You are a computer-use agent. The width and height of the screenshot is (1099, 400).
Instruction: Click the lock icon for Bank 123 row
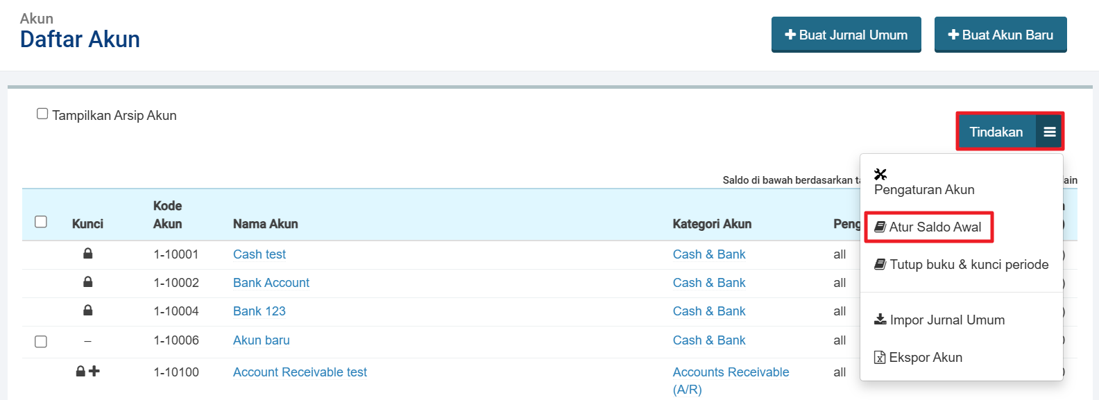click(x=87, y=311)
